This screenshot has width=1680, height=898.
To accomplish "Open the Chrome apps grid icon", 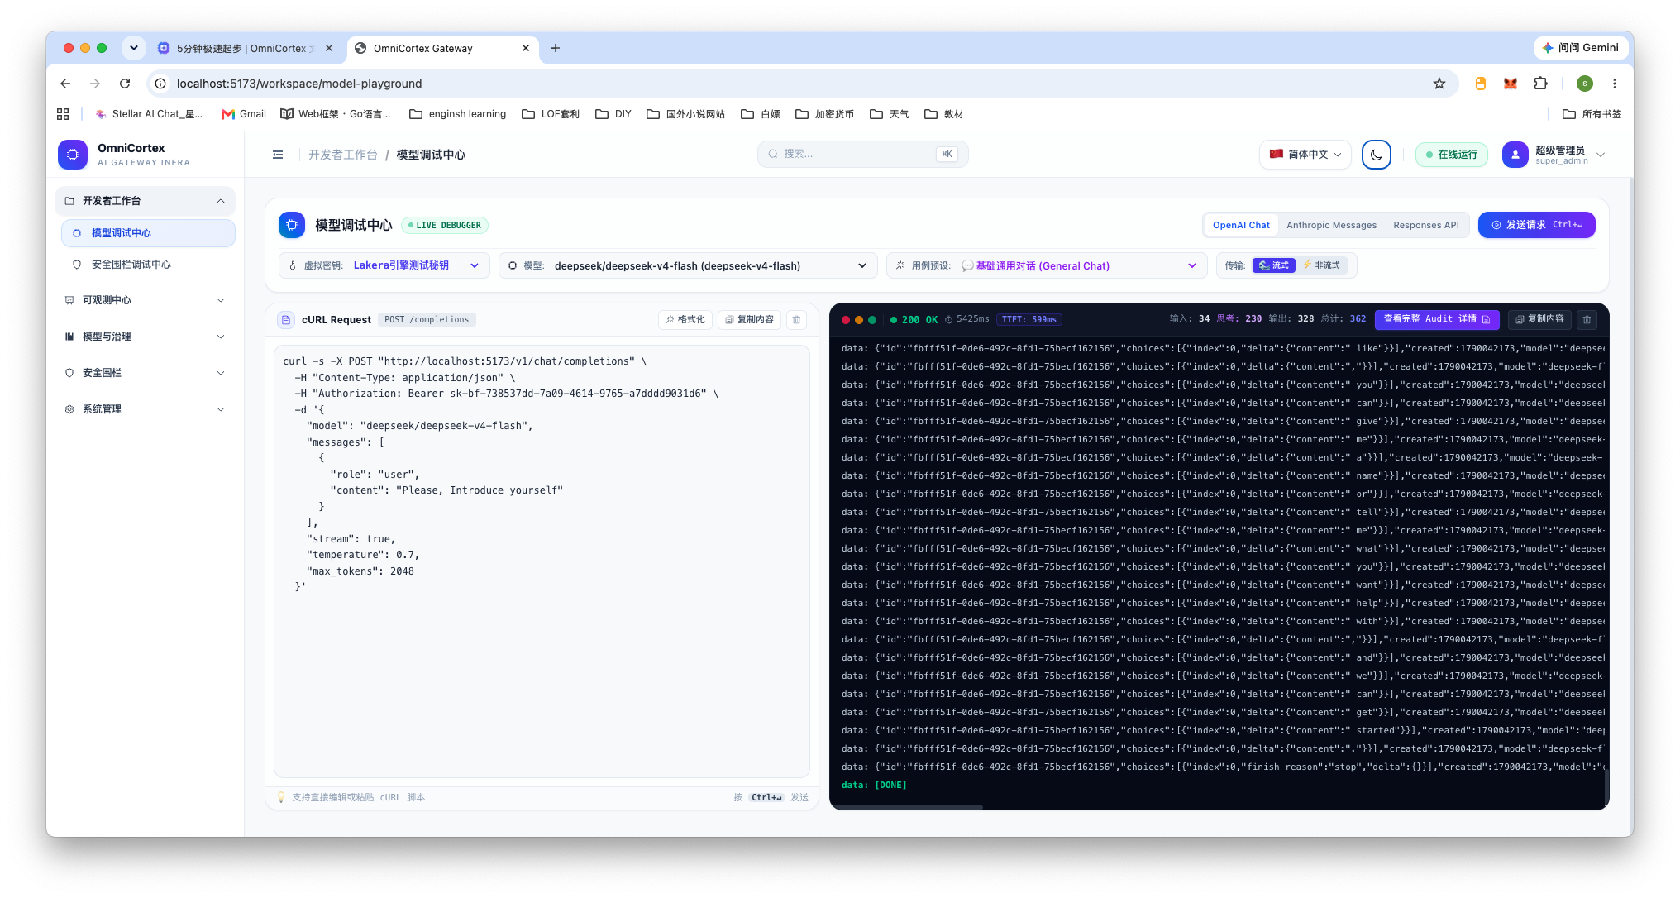I will click(x=63, y=114).
